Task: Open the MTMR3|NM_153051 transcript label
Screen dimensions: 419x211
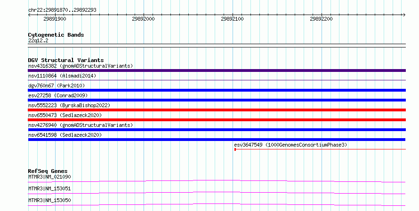Action: (x=49, y=188)
